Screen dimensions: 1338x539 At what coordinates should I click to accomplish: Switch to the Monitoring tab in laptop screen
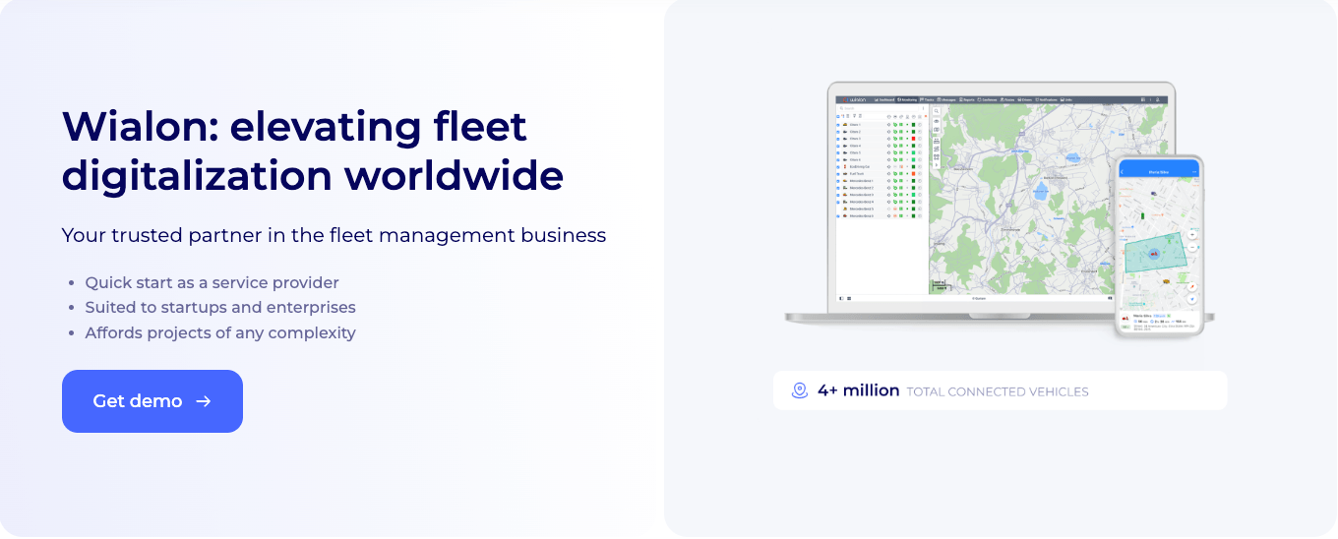(x=908, y=99)
